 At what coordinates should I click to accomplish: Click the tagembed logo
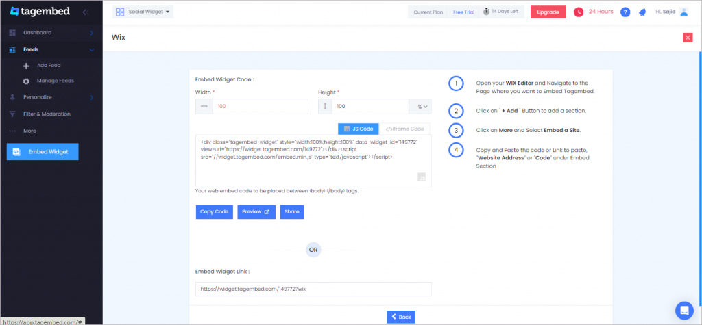click(x=40, y=11)
